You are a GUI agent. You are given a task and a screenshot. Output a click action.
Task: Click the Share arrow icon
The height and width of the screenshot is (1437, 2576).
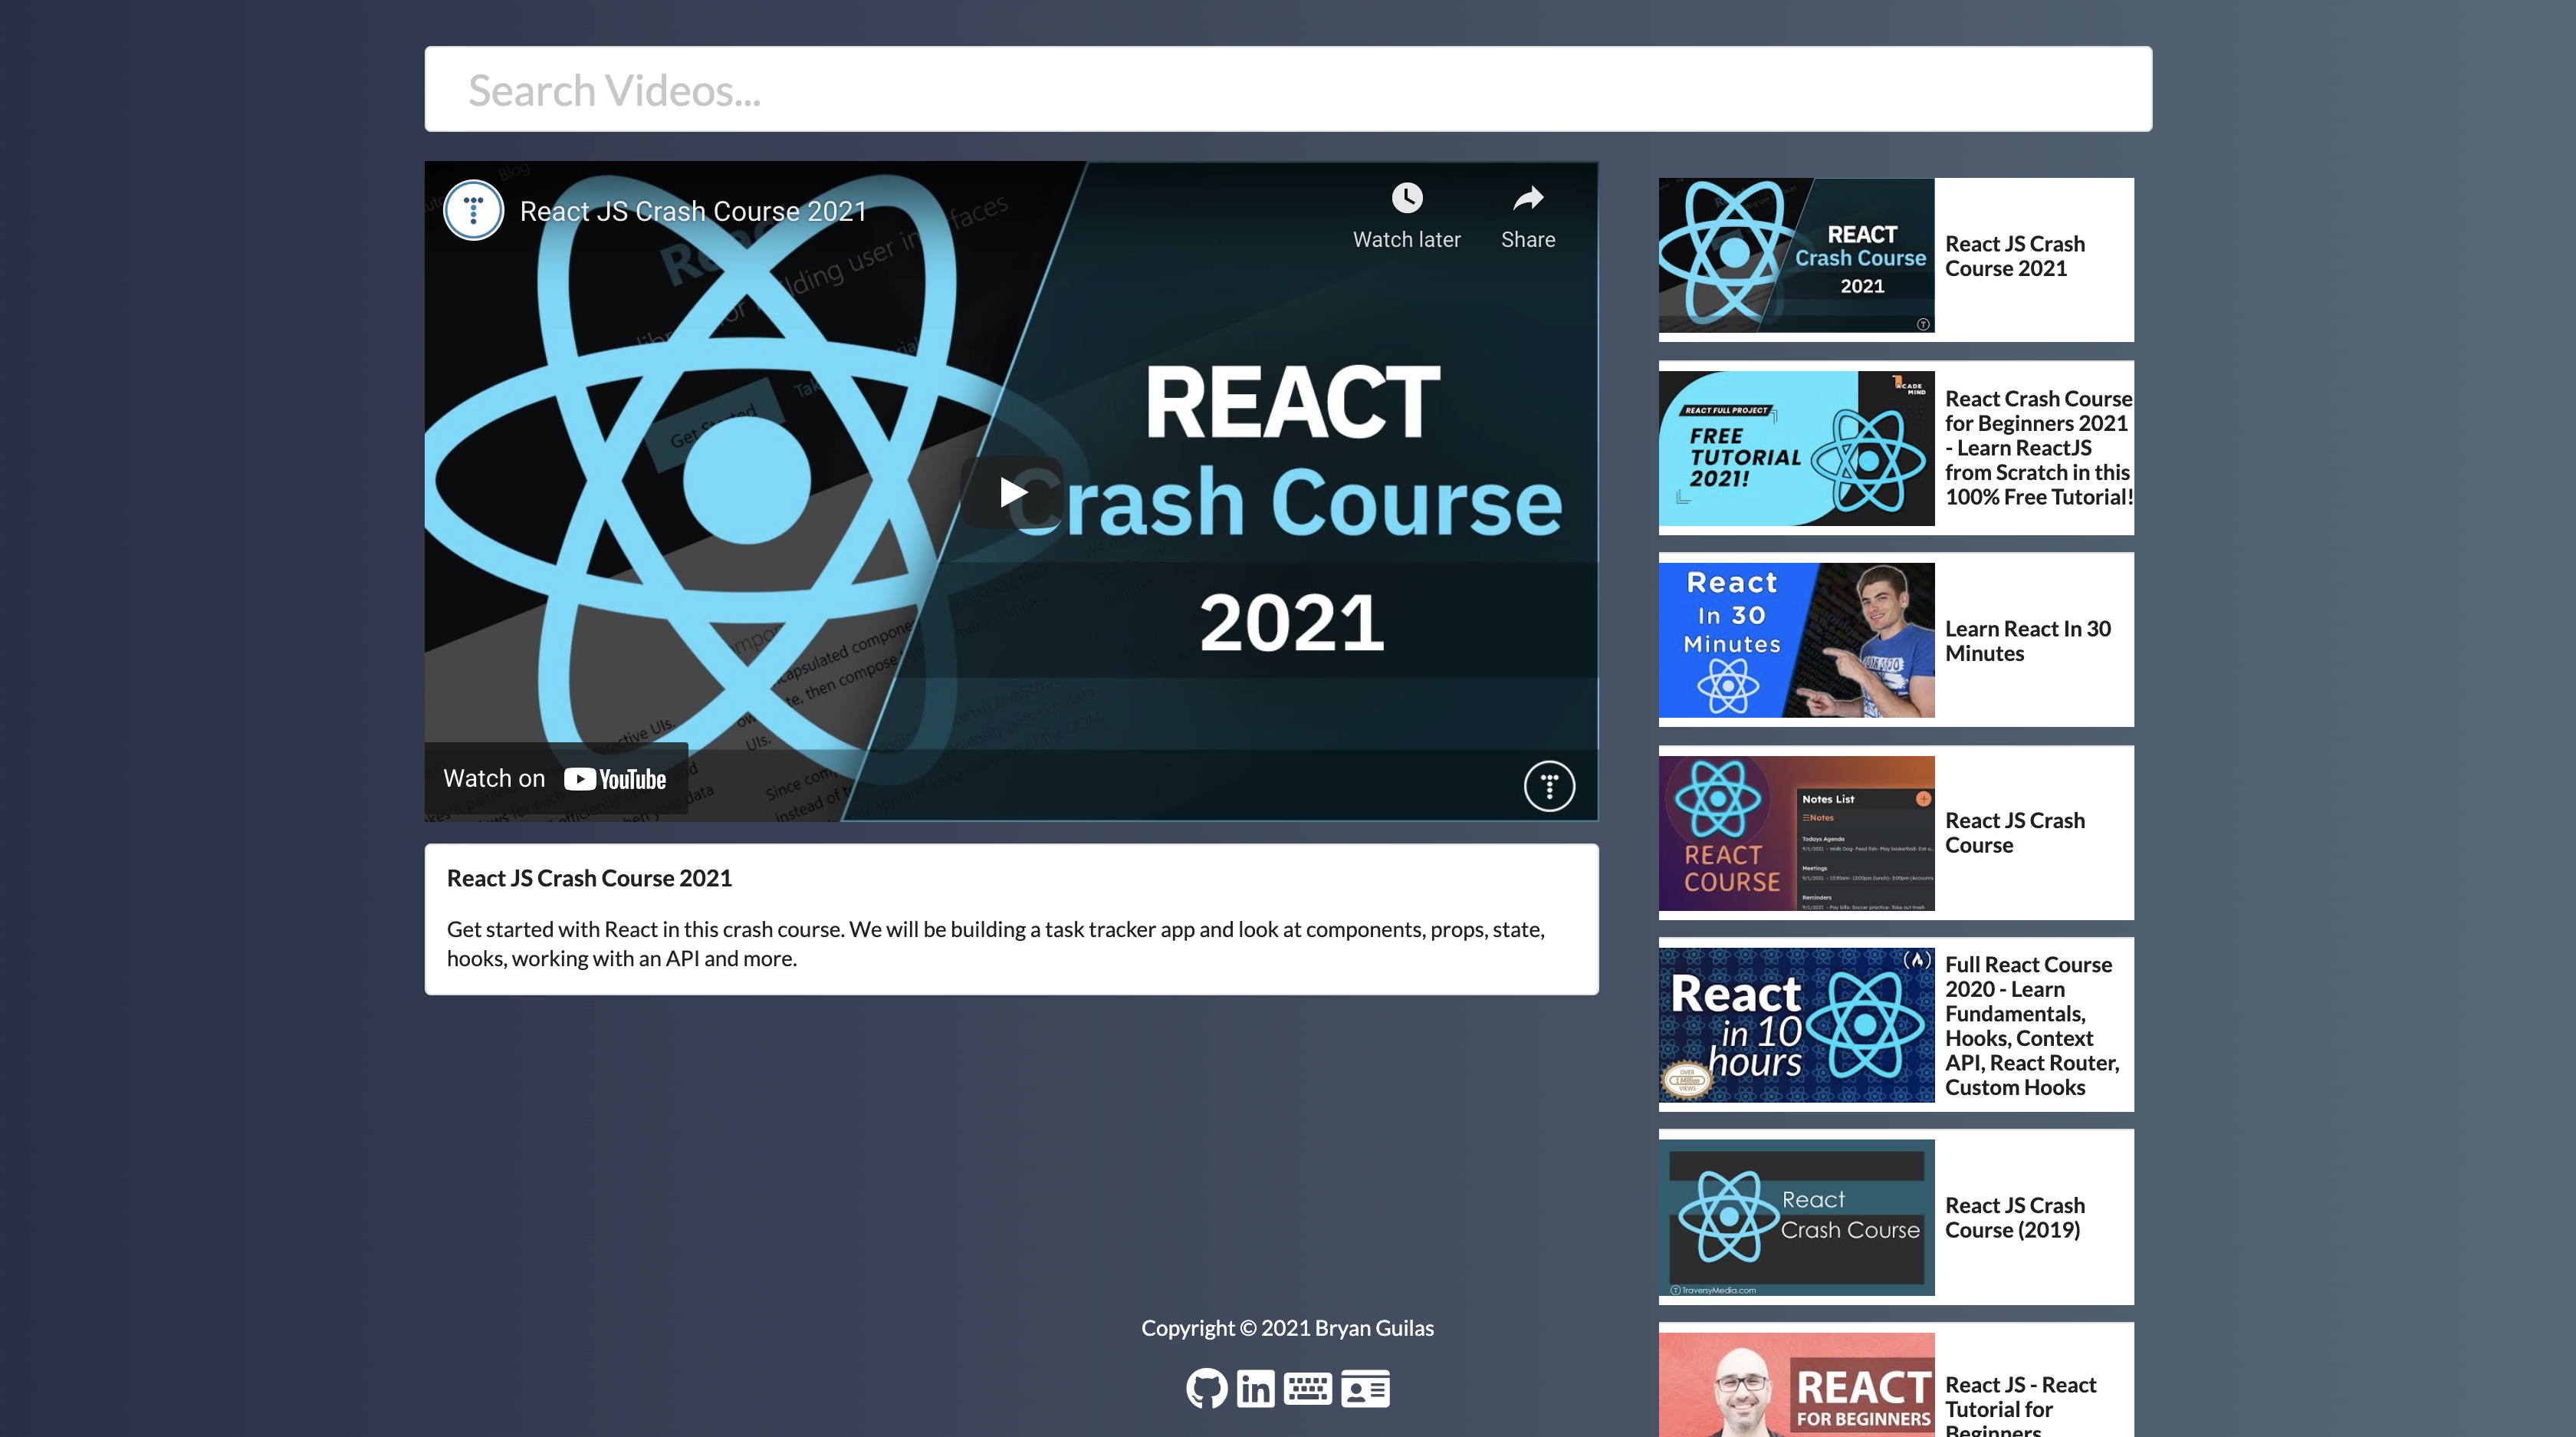click(x=1527, y=198)
